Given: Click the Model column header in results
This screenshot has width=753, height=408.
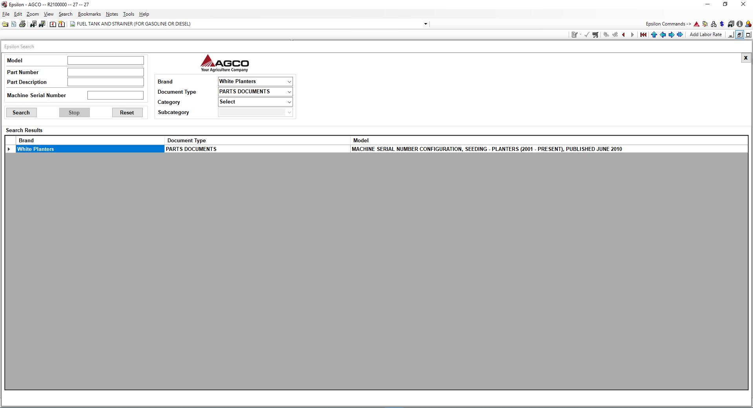Looking at the screenshot, I should tap(549, 140).
